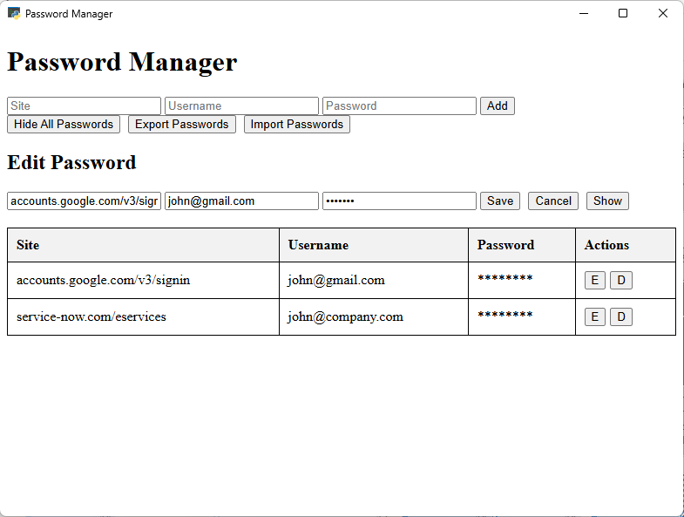Viewport: 684px width, 517px height.
Task: Edit the service-now.com entry with E
Action: [x=594, y=317]
